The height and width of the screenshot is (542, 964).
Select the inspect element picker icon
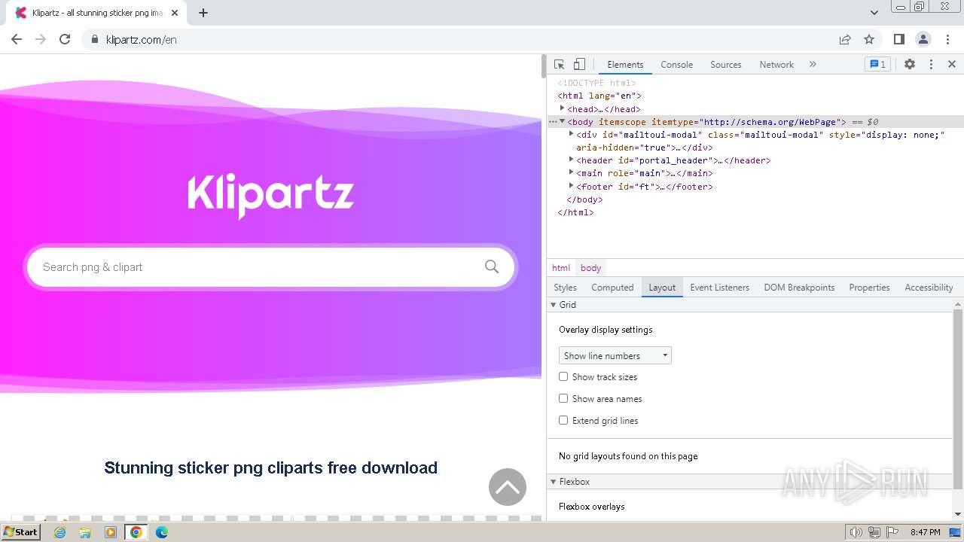click(559, 65)
